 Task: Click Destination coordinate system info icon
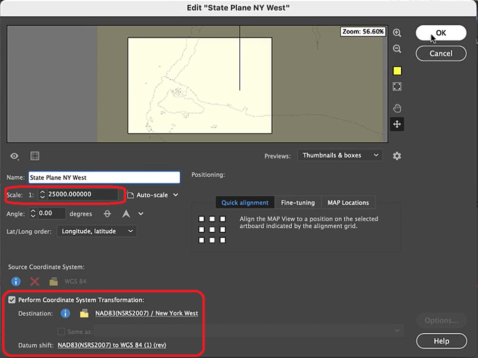click(65, 314)
